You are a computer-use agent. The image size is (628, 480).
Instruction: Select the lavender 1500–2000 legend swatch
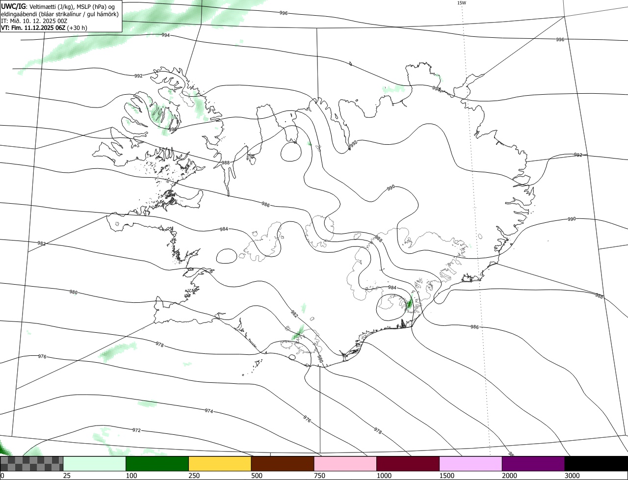[471, 464]
